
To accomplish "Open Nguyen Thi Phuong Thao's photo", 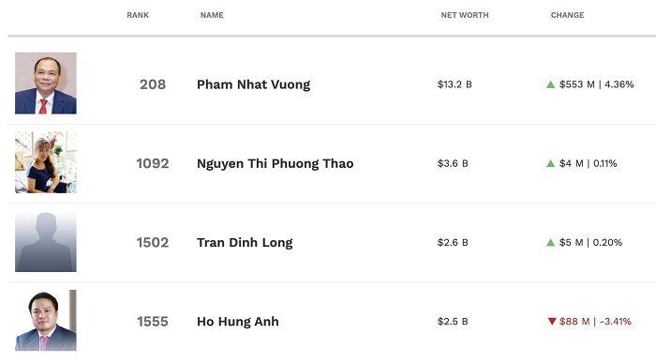I will click(x=46, y=162).
